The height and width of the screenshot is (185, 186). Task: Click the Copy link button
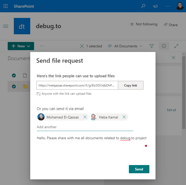(x=131, y=85)
